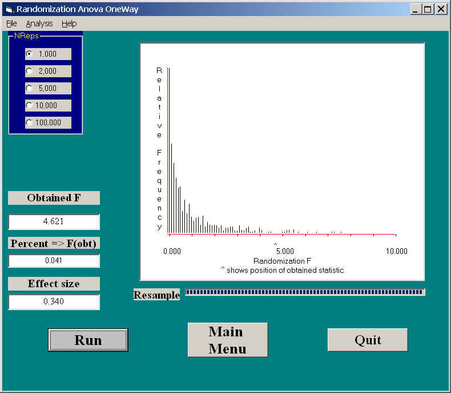
Task: Pick the 100,000 resamples radio button
Action: 29,122
